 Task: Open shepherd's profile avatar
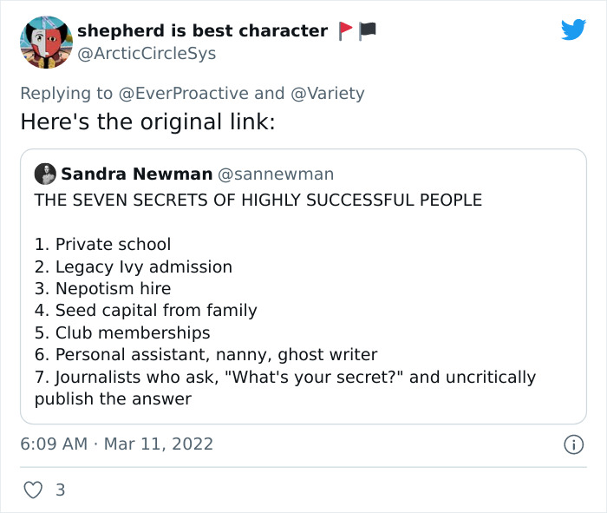coord(45,42)
